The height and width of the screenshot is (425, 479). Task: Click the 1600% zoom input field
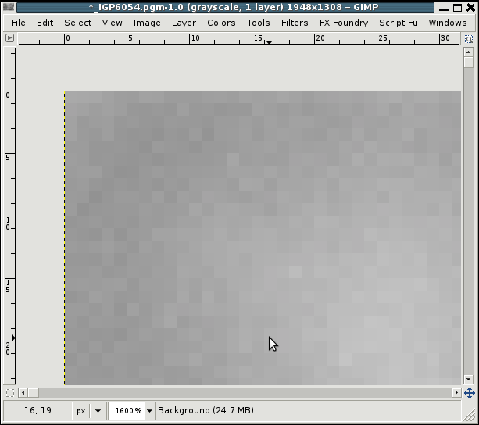click(127, 411)
